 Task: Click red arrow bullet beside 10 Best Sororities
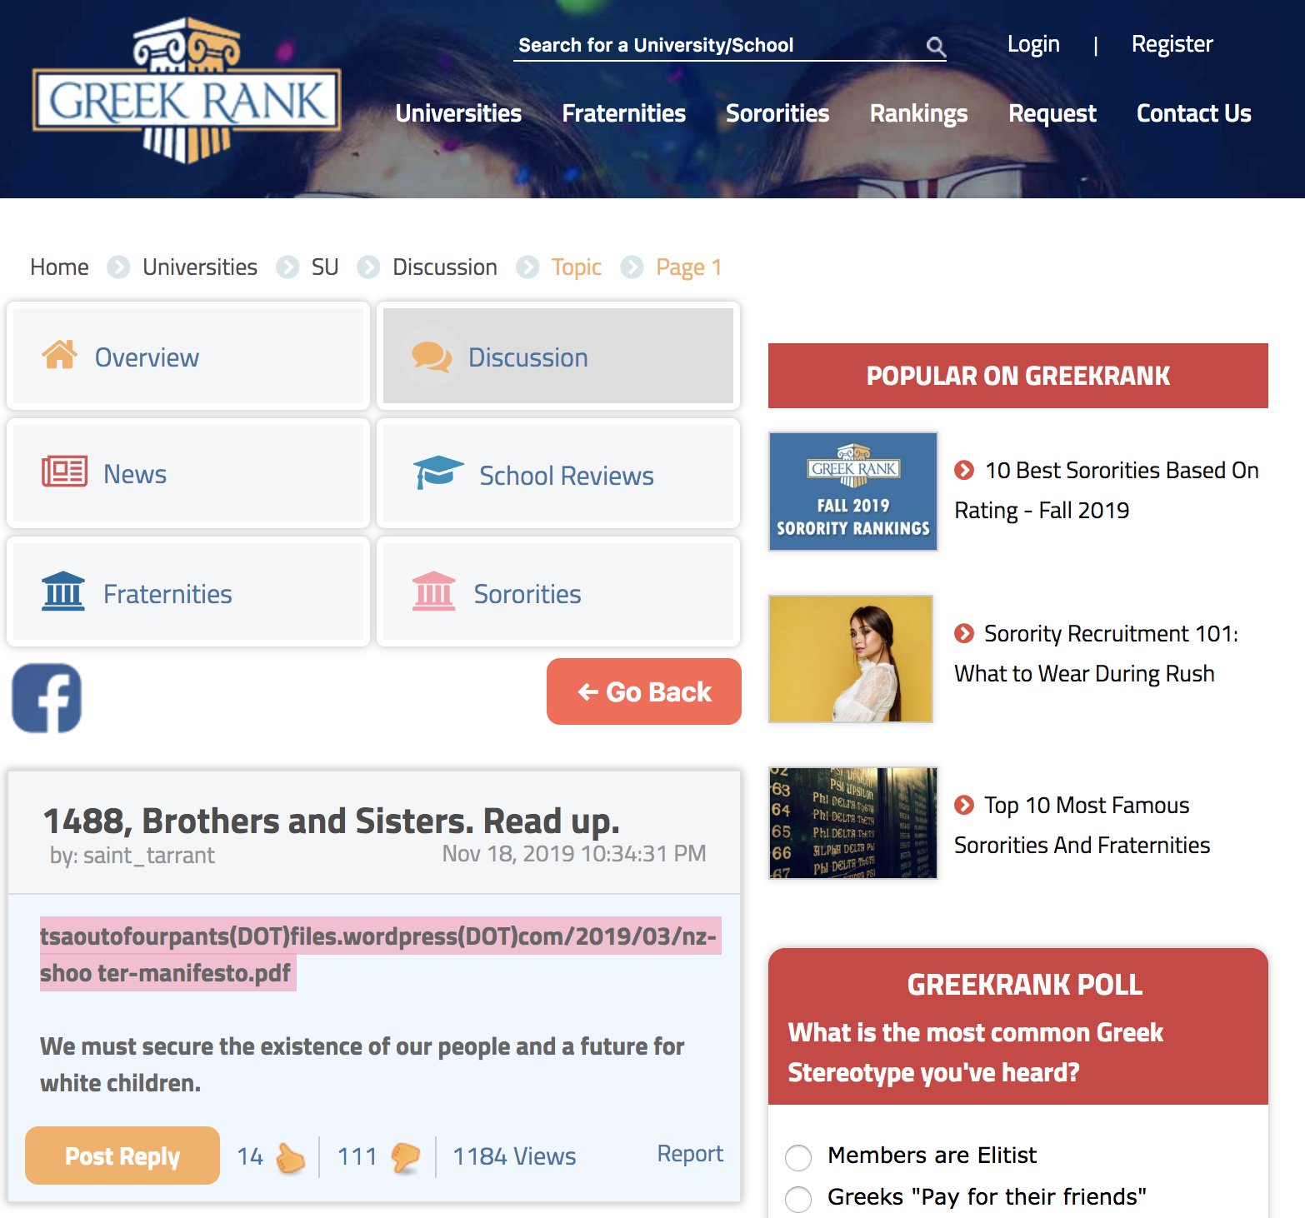coord(964,471)
